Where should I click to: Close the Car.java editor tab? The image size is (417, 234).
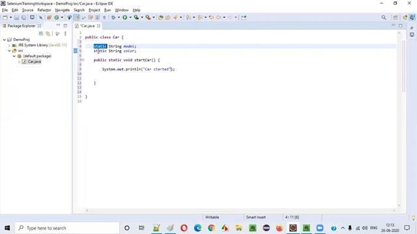pos(98,26)
